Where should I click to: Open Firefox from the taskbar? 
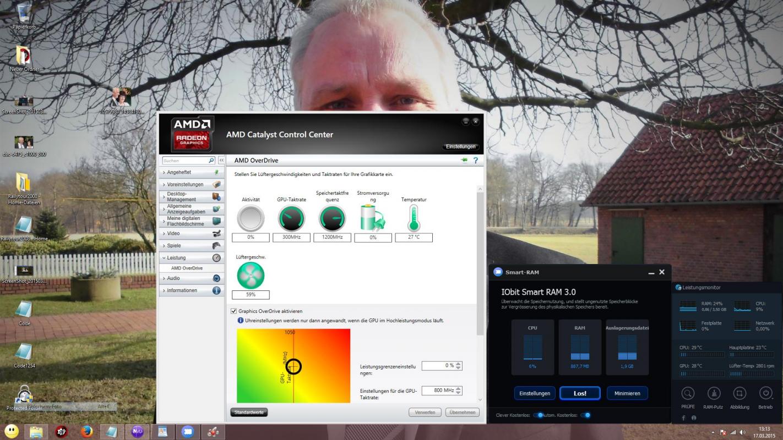click(x=86, y=432)
